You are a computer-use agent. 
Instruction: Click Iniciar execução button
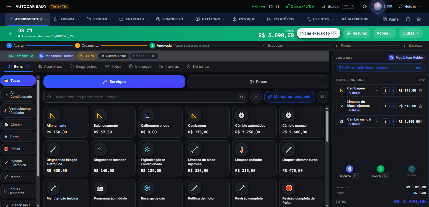tap(319, 33)
